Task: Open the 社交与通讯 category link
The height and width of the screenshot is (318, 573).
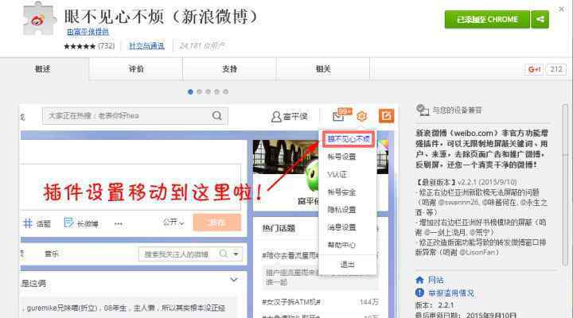Action: 147,46
